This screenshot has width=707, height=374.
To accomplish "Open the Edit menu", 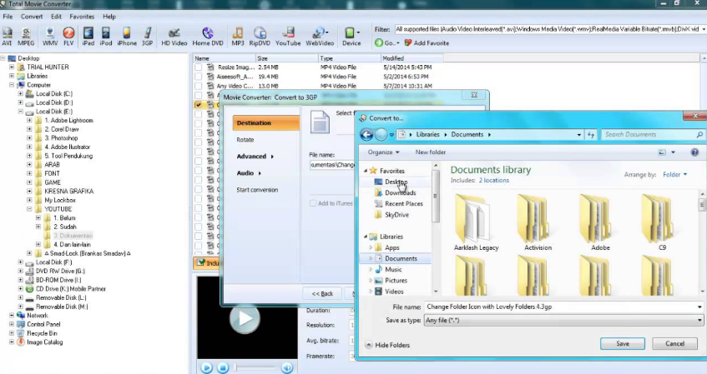I will (56, 17).
